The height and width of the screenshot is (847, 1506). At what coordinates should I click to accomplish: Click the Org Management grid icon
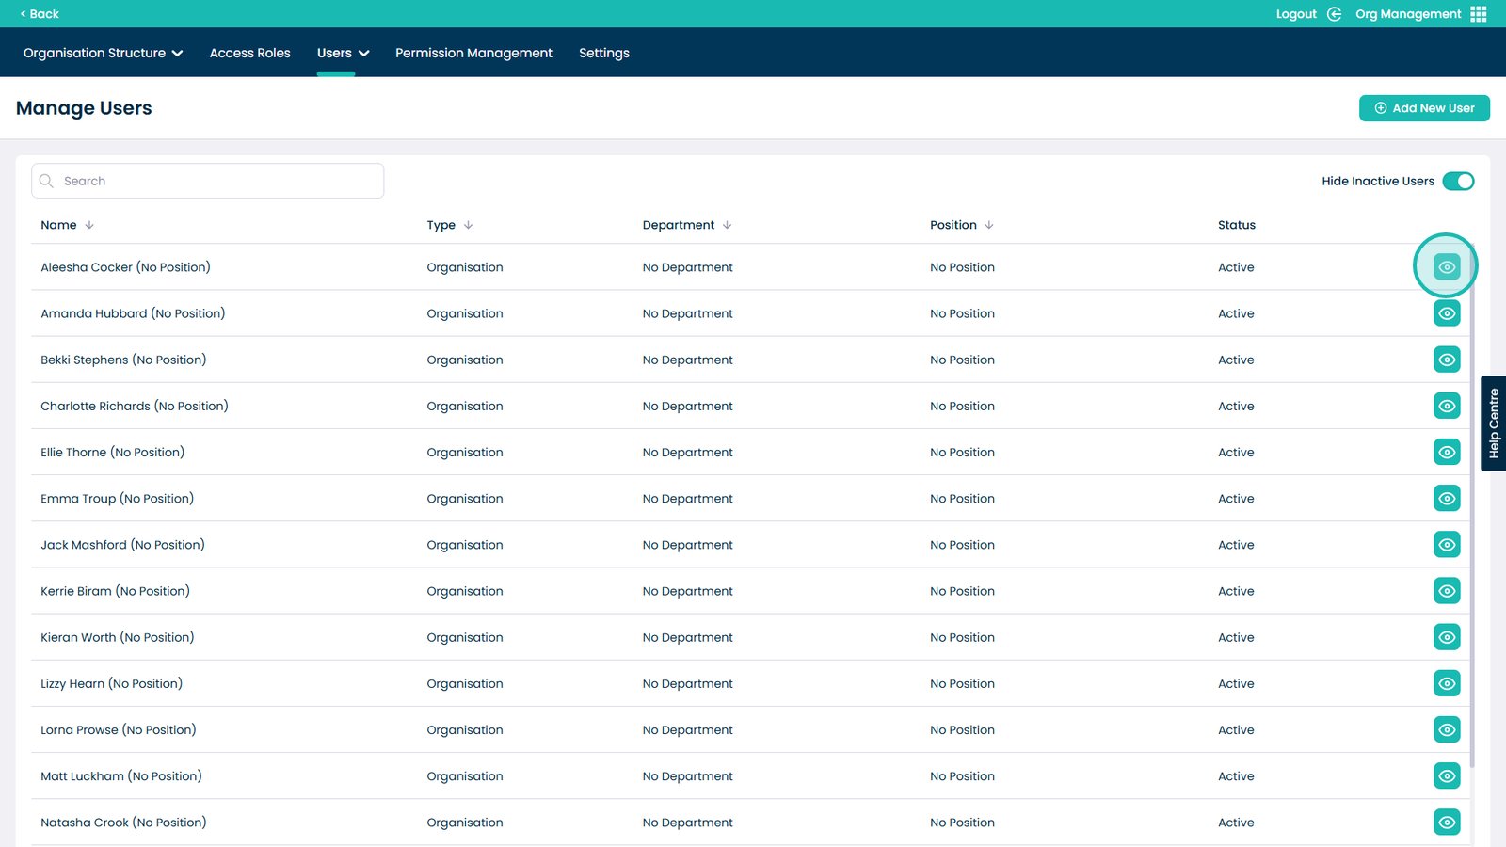1478,14
